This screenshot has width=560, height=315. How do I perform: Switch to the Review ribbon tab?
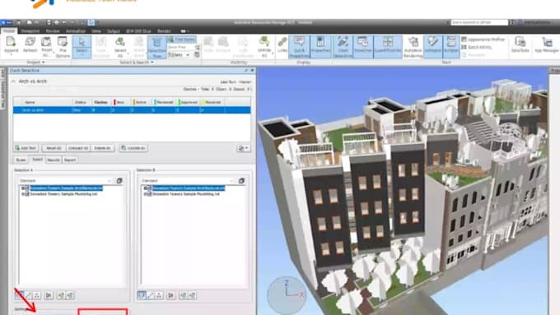tap(53, 31)
